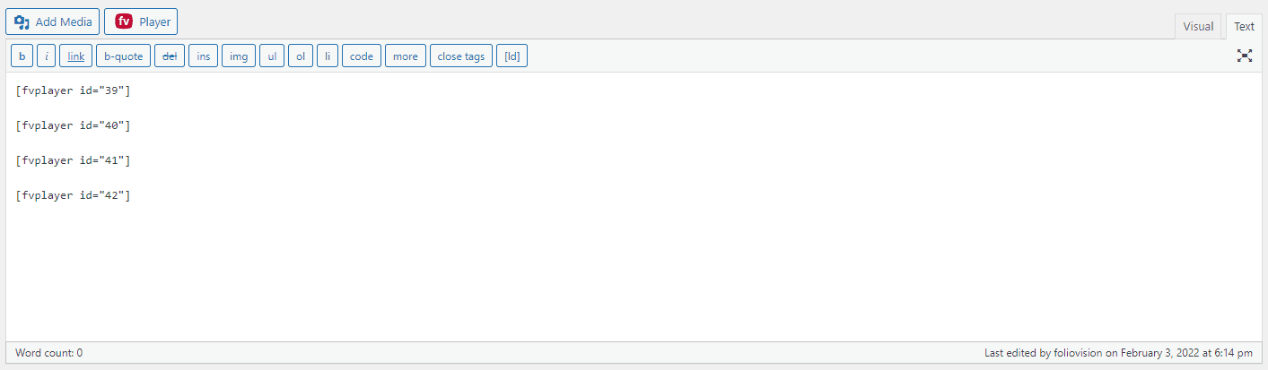Insert the ins tag
Viewport: 1268px width, 370px height.
[204, 56]
